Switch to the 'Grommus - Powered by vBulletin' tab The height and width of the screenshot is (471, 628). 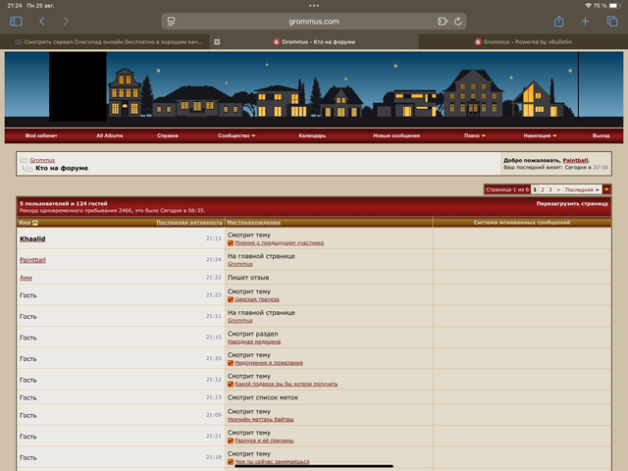523,41
